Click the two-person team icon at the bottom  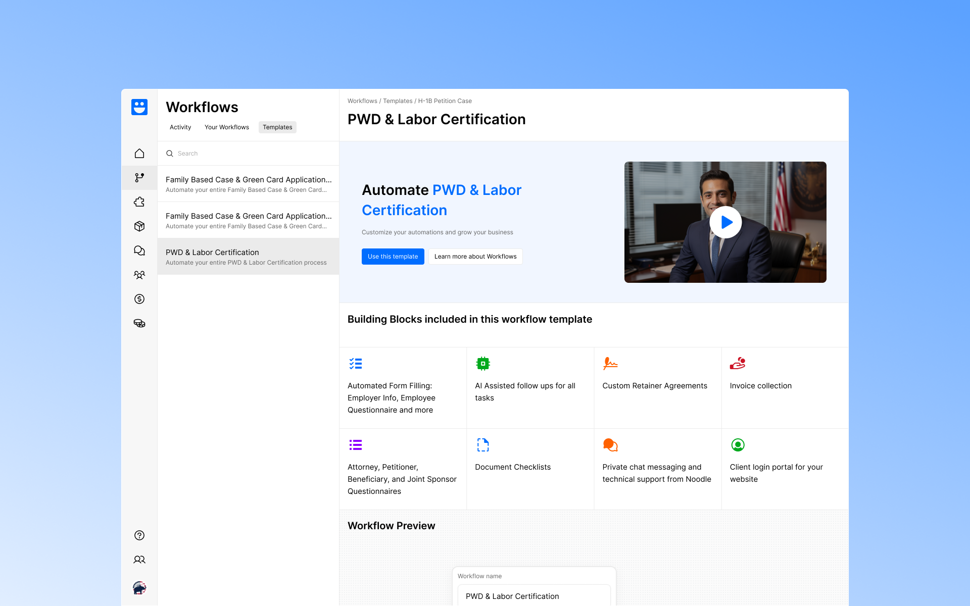click(x=139, y=560)
